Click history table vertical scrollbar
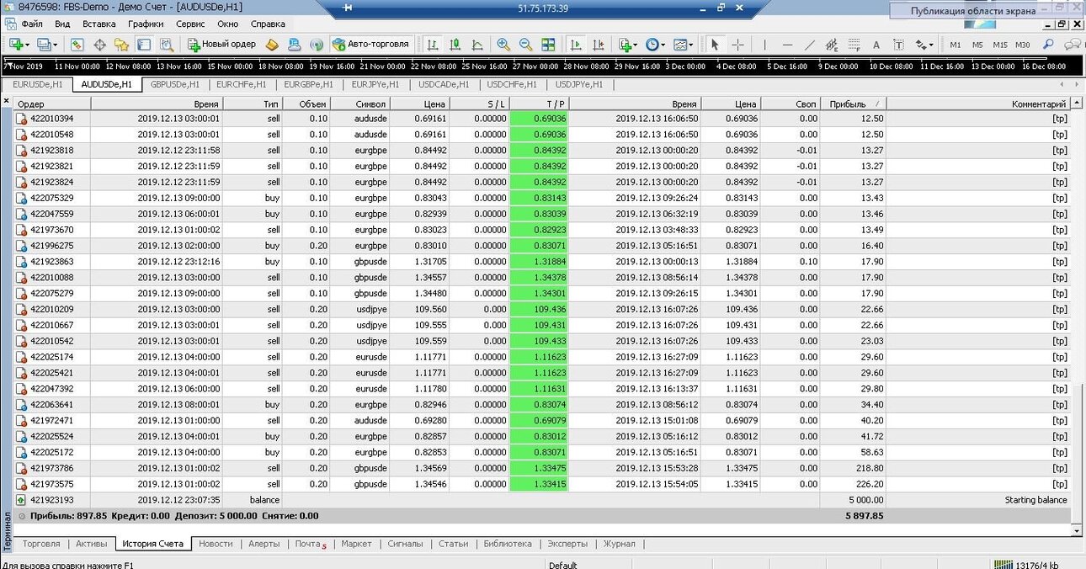Viewport: 1086px width, 569px height. (x=1076, y=453)
